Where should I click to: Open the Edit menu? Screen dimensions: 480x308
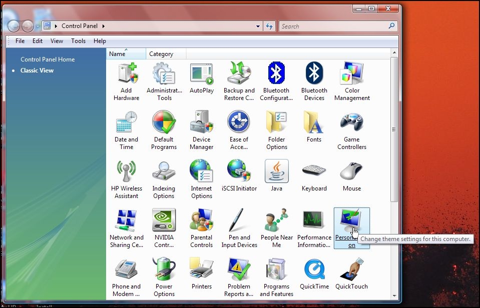pos(38,41)
